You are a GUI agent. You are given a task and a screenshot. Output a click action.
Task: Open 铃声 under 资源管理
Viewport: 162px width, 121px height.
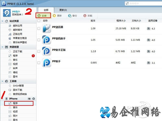[15, 68]
